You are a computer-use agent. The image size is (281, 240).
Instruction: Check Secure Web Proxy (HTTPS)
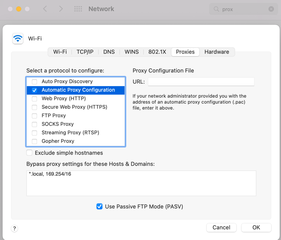tap(34, 107)
